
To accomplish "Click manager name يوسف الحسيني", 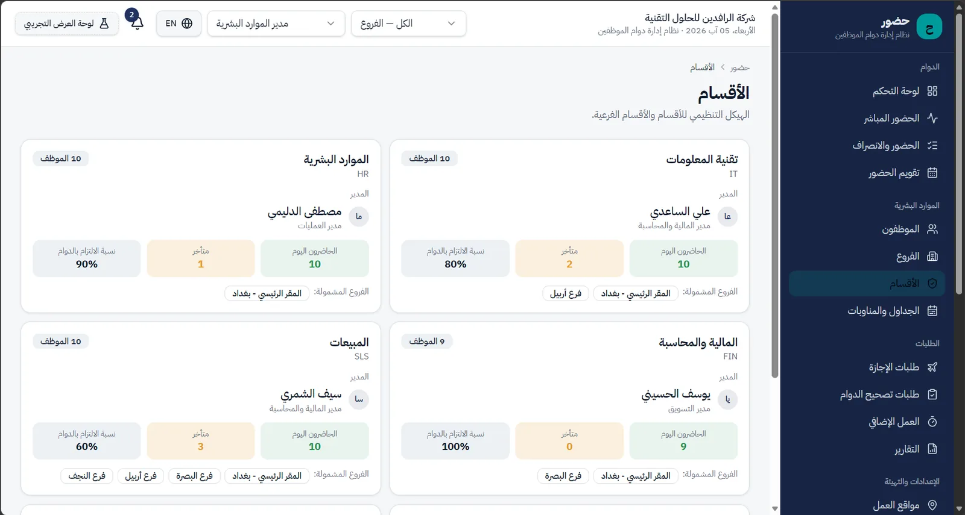I will (675, 395).
